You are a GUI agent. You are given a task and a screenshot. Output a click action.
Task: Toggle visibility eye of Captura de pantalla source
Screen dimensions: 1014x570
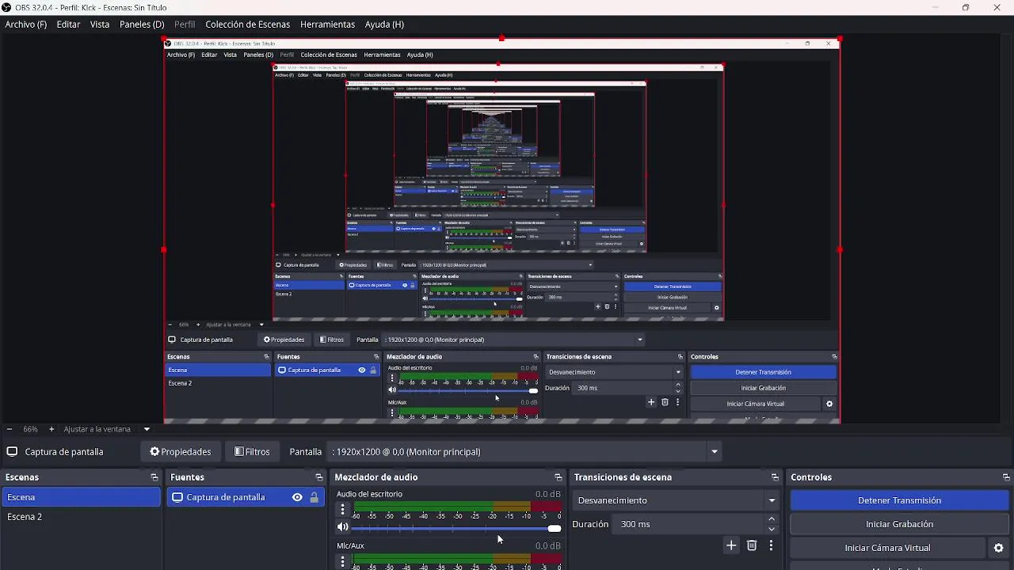[297, 497]
